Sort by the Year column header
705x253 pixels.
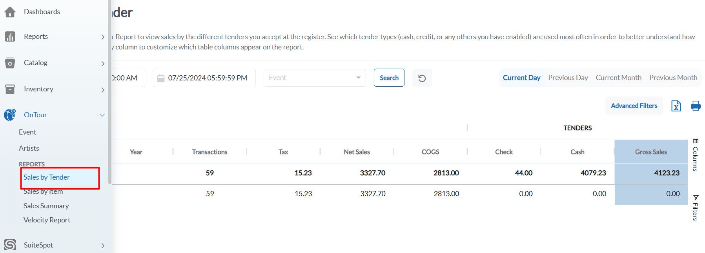click(x=136, y=152)
